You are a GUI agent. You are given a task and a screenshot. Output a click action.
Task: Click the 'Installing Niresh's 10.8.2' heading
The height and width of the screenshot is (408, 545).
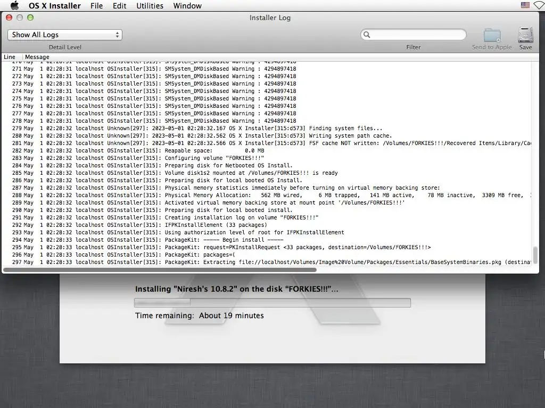coord(236,289)
